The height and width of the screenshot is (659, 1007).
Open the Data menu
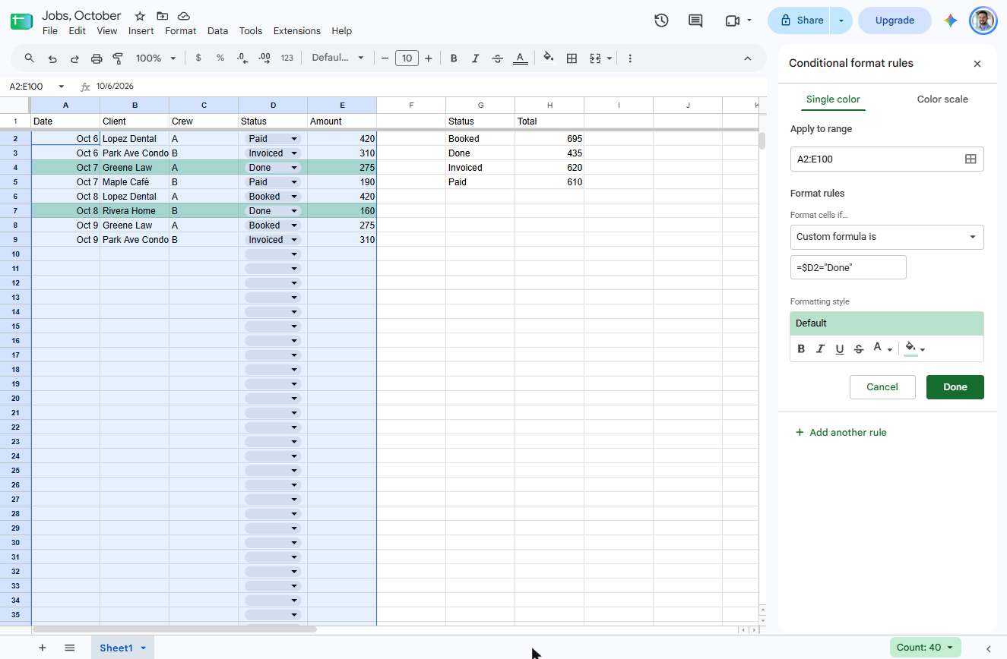click(217, 31)
